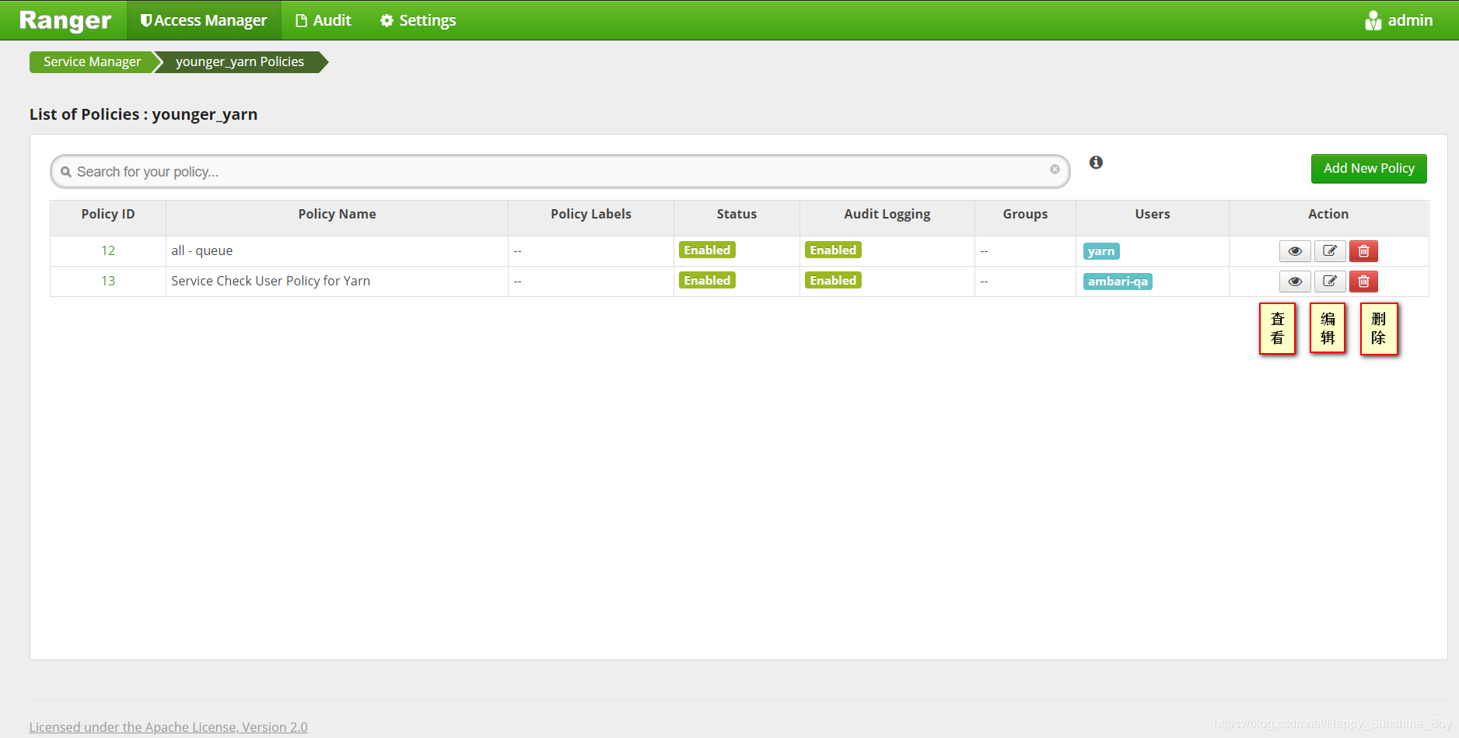This screenshot has width=1459, height=738.
Task: Click the Ranger logo
Action: click(x=64, y=19)
